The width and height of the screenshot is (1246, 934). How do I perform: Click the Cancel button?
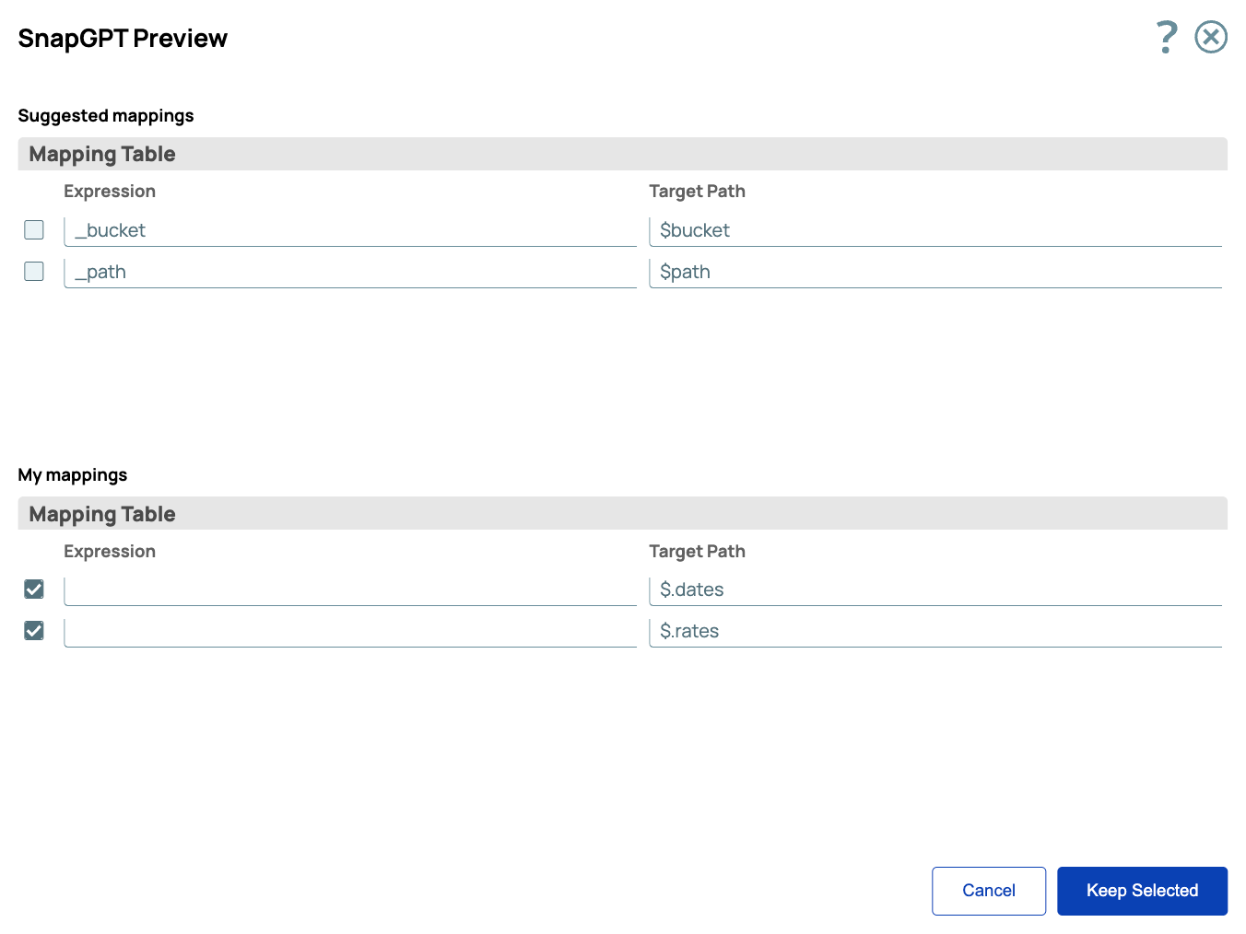(989, 891)
